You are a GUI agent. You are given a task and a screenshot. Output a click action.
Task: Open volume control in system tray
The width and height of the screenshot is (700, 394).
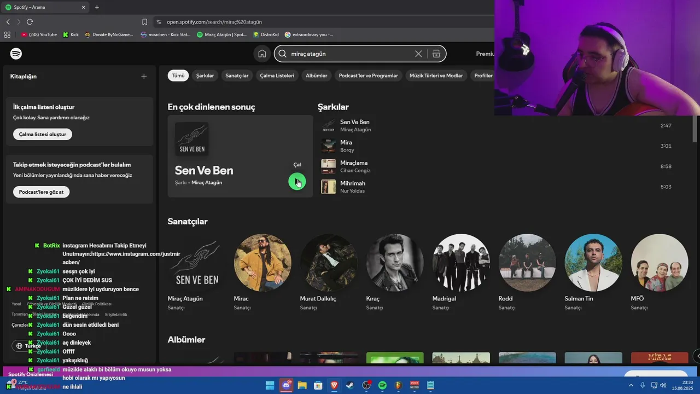[663, 385]
